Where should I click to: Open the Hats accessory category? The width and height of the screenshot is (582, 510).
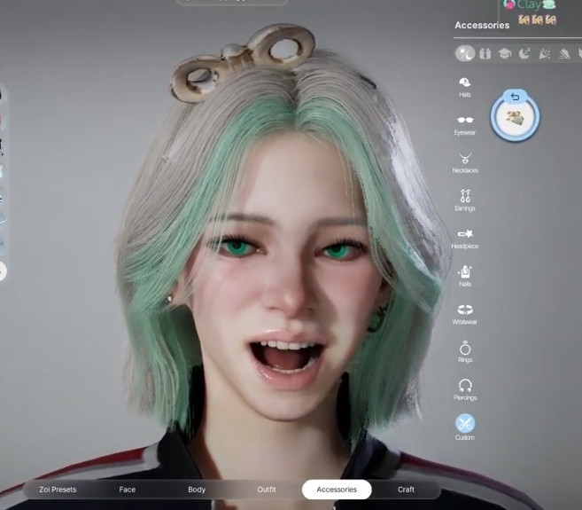click(x=465, y=85)
